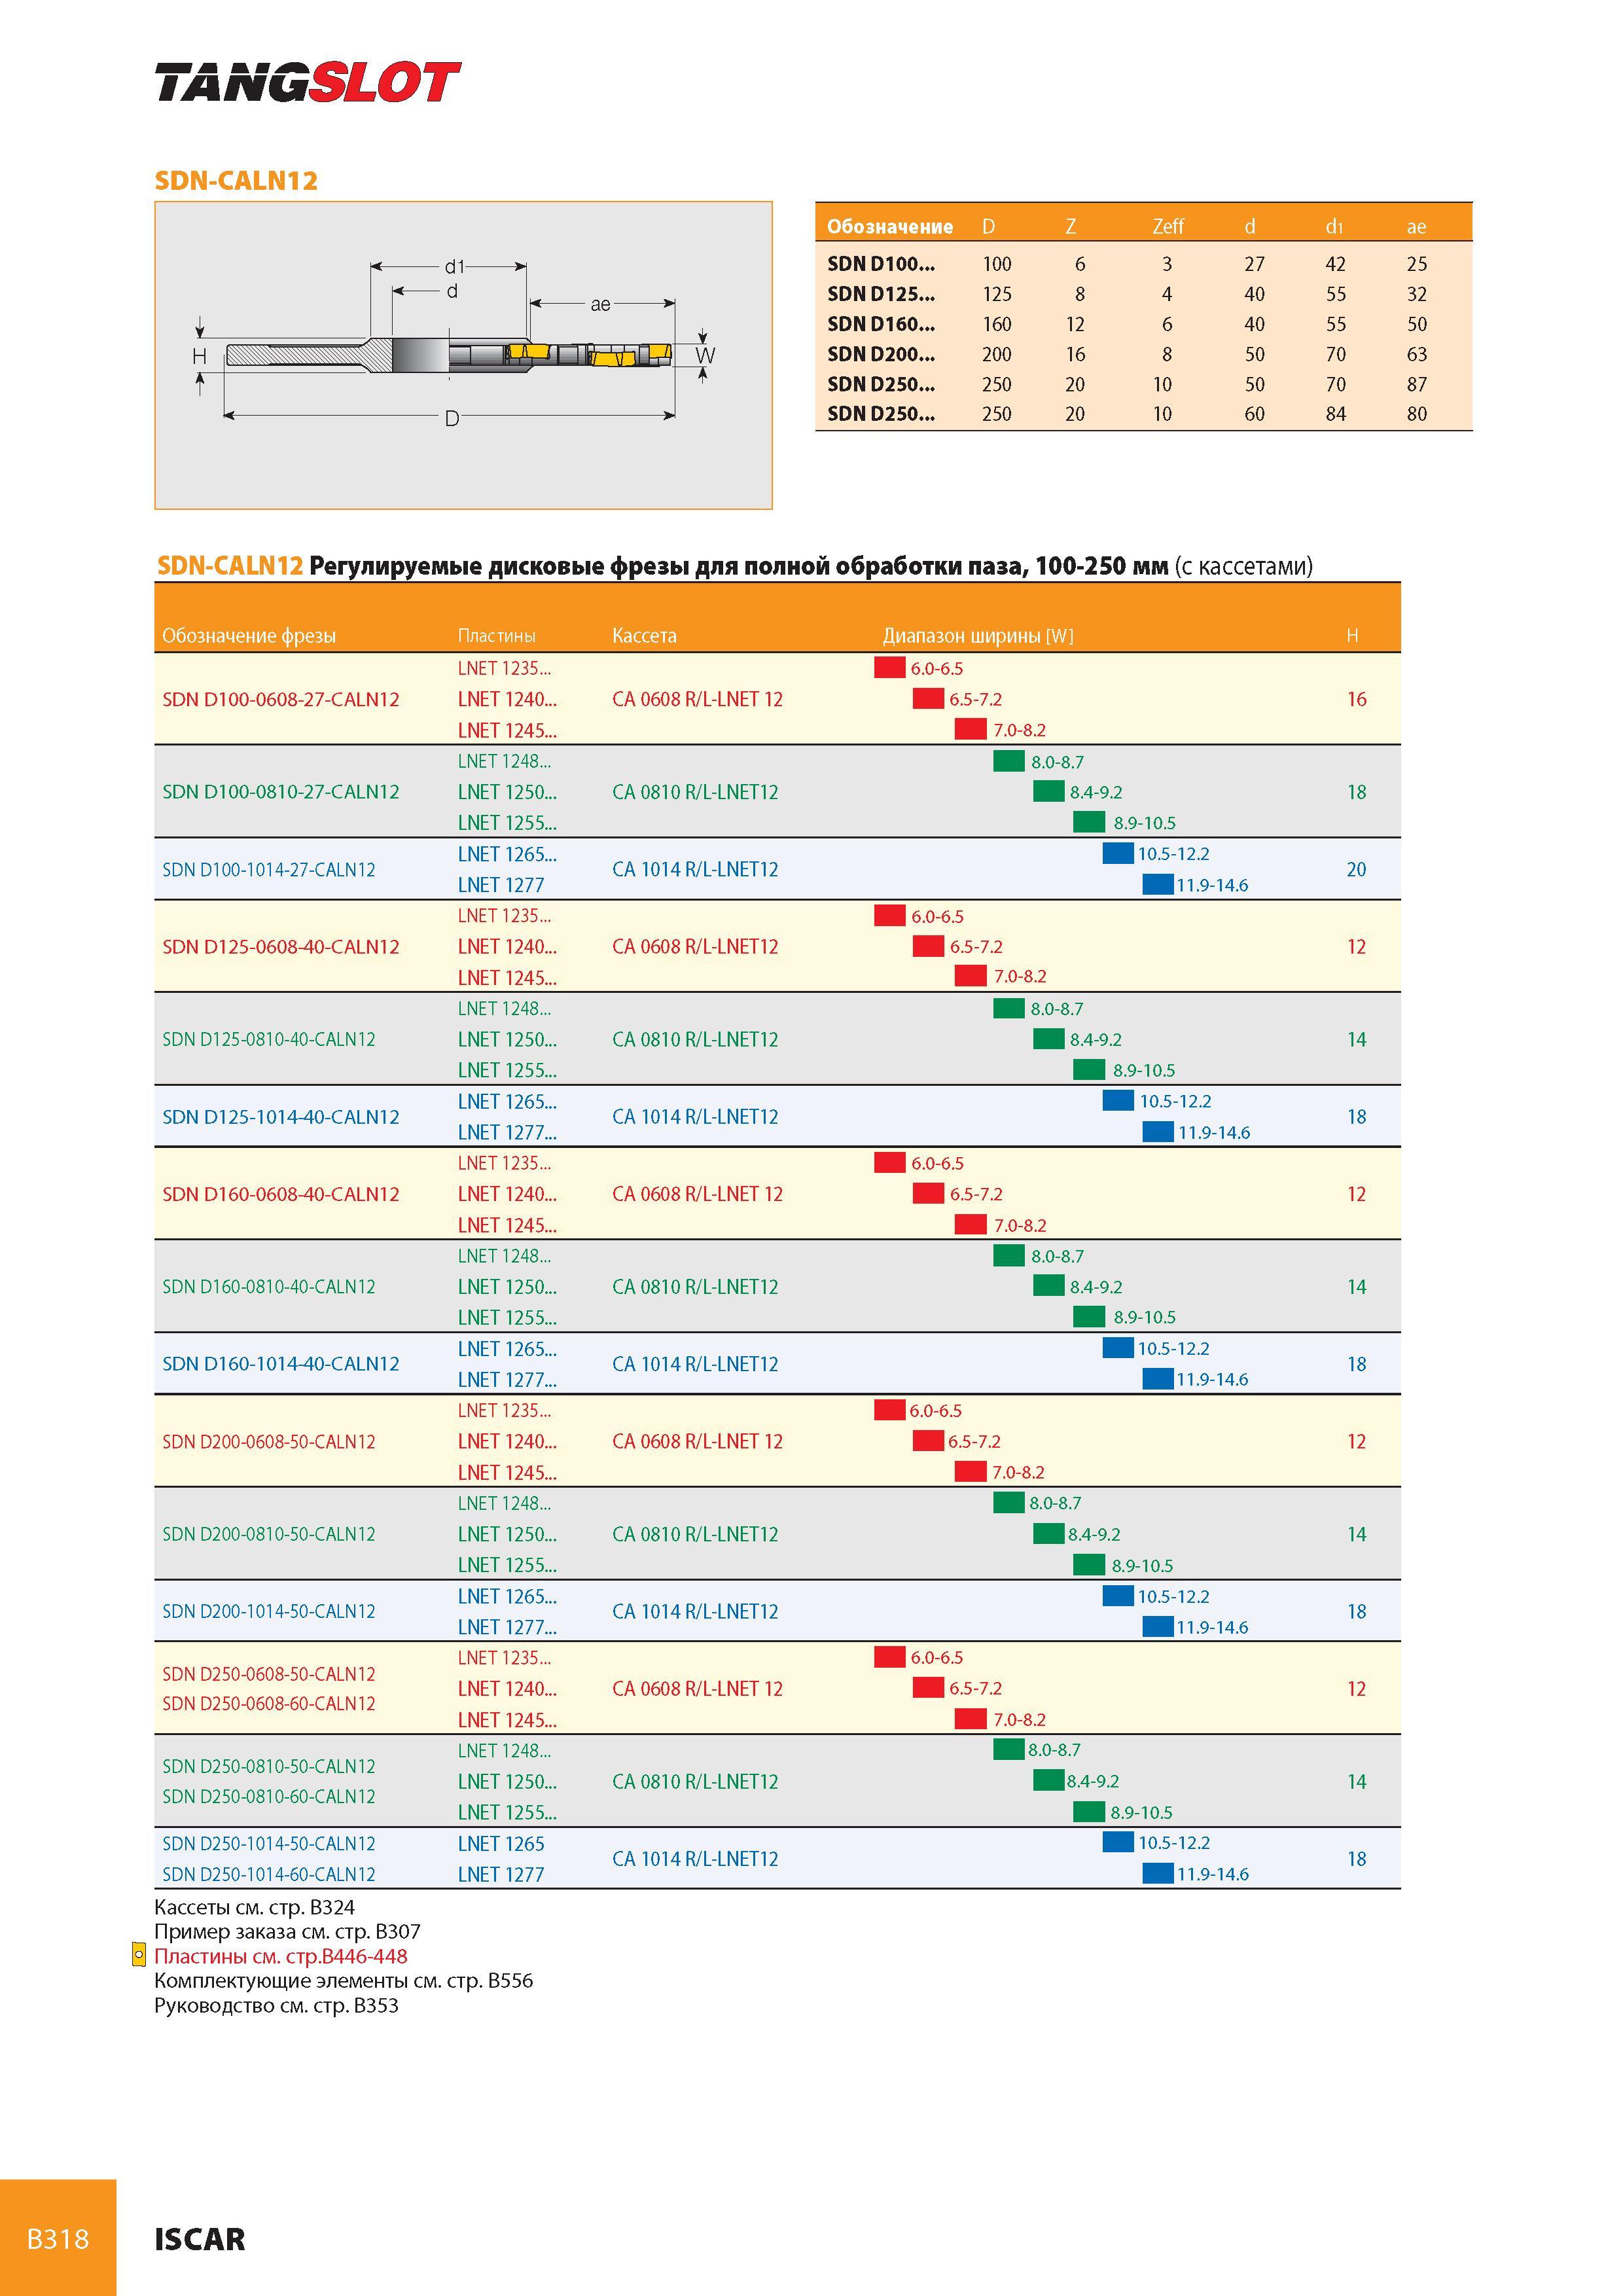Image resolution: width=1623 pixels, height=2296 pixels.
Task: Click the Кассета column header
Action: [x=644, y=636]
